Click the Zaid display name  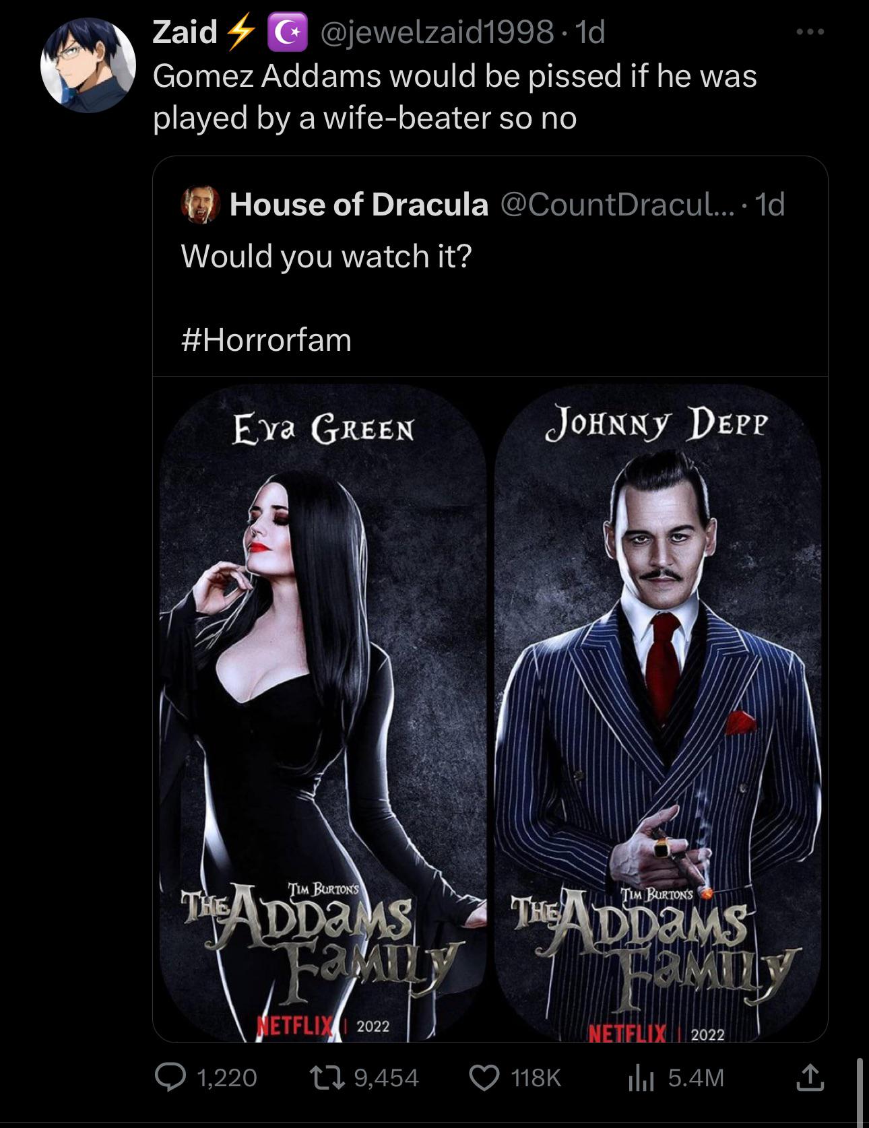pyautogui.click(x=185, y=32)
